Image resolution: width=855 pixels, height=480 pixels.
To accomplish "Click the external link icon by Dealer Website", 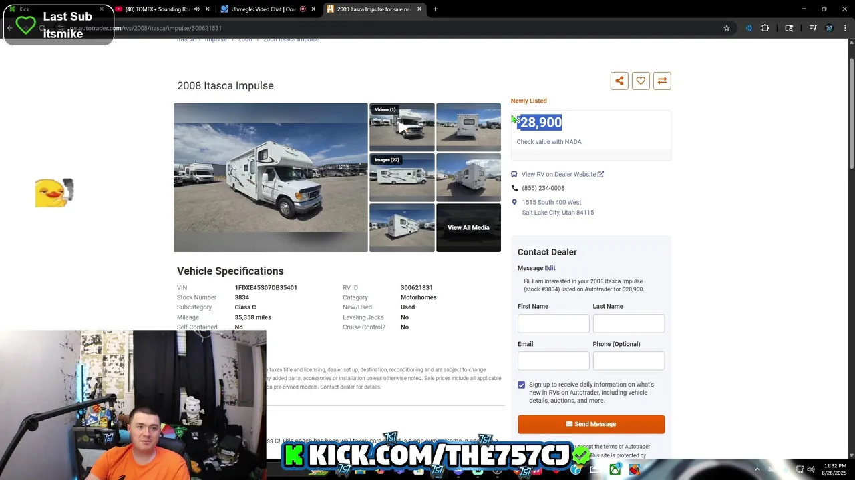I will [601, 174].
